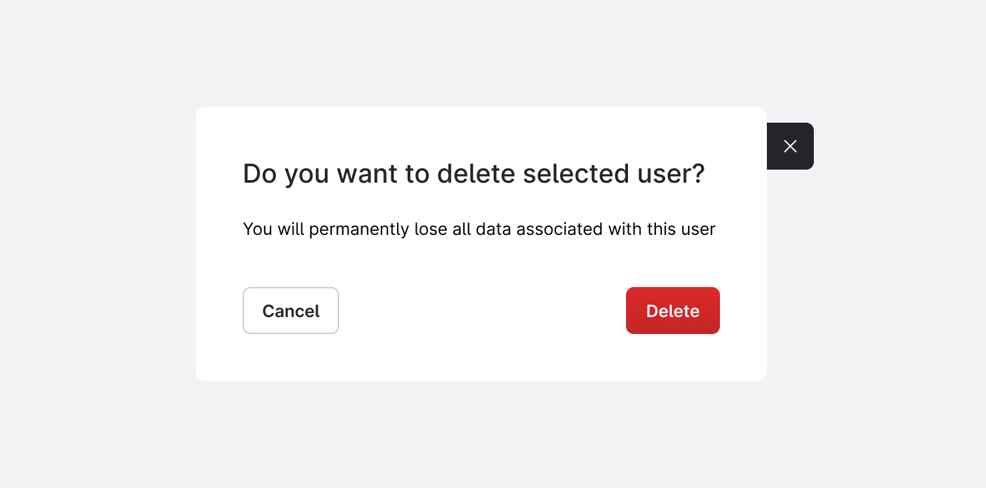Confirm deletion with the red Delete button
Image resolution: width=986 pixels, height=488 pixels.
672,311
